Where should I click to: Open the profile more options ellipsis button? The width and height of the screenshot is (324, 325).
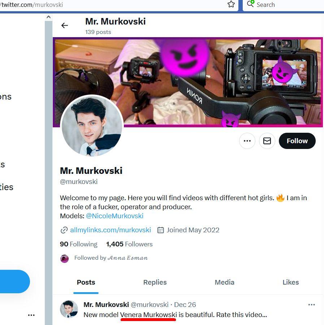tap(247, 141)
